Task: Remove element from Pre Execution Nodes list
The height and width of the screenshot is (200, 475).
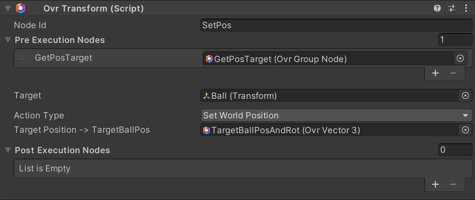Action: click(x=453, y=73)
